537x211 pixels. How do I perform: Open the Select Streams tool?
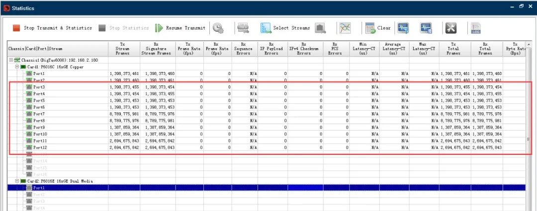coord(285,28)
